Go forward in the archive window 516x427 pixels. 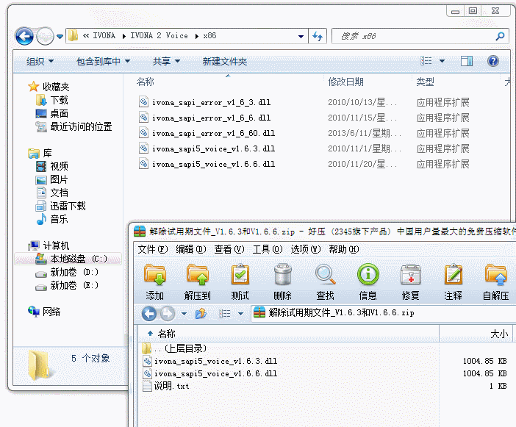pos(168,314)
